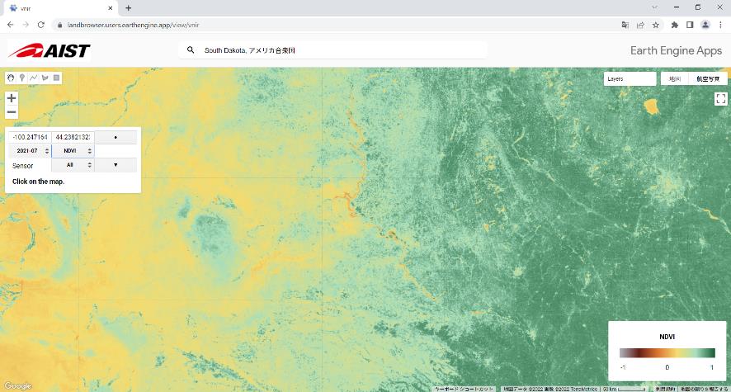Screen dimensions: 731x392
Task: Click the map scale bar control
Action: 625,389
